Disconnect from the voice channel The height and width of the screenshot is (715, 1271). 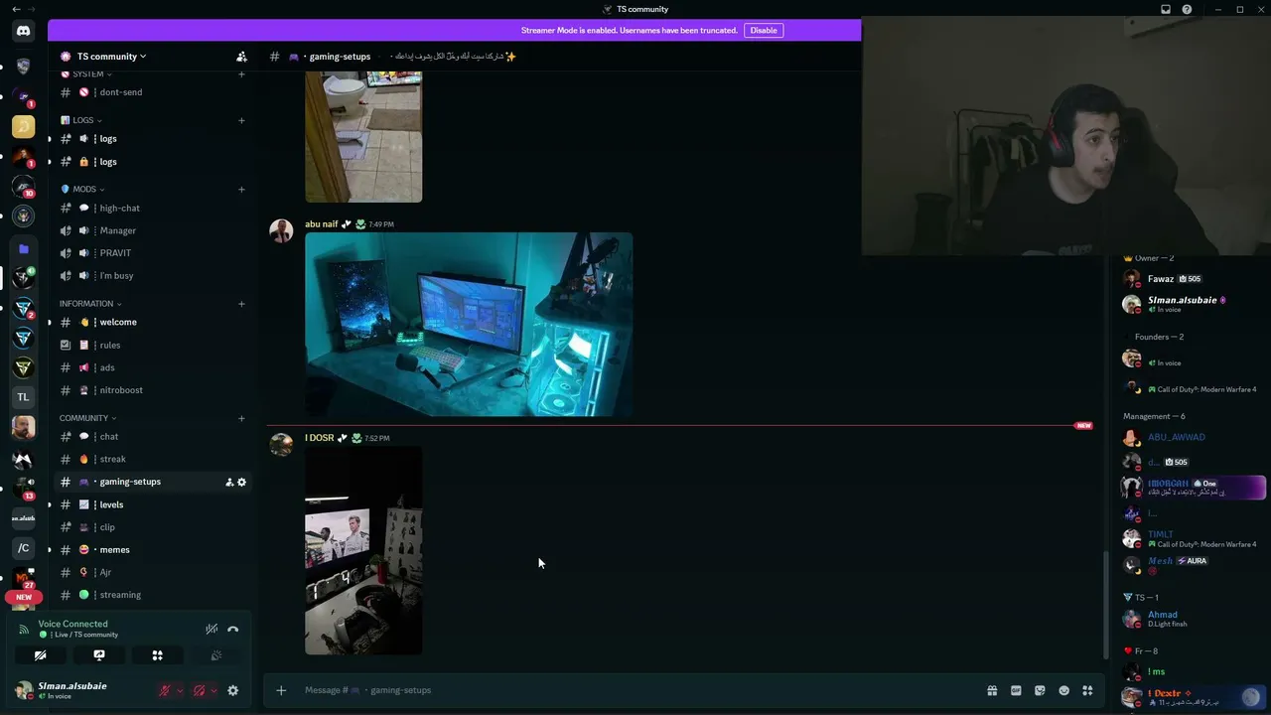click(x=233, y=629)
